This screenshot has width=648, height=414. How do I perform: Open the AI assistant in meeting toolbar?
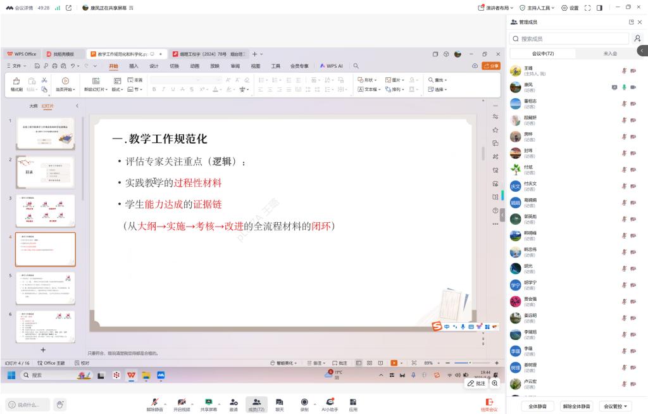[329, 403]
